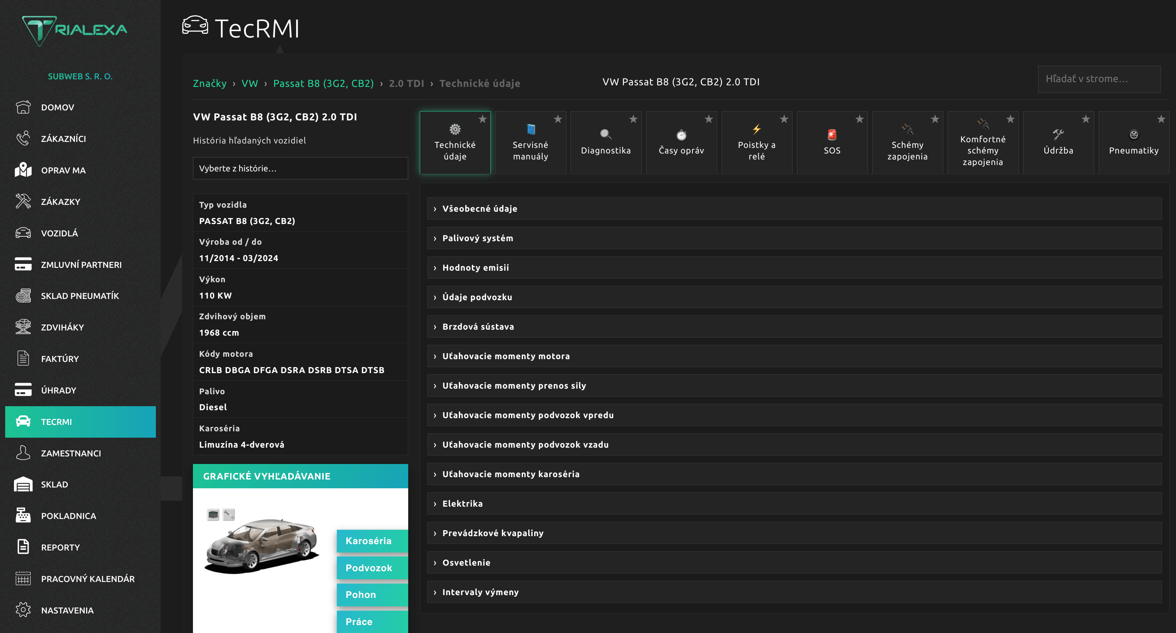Click the Vozidlá car icon

point(23,233)
